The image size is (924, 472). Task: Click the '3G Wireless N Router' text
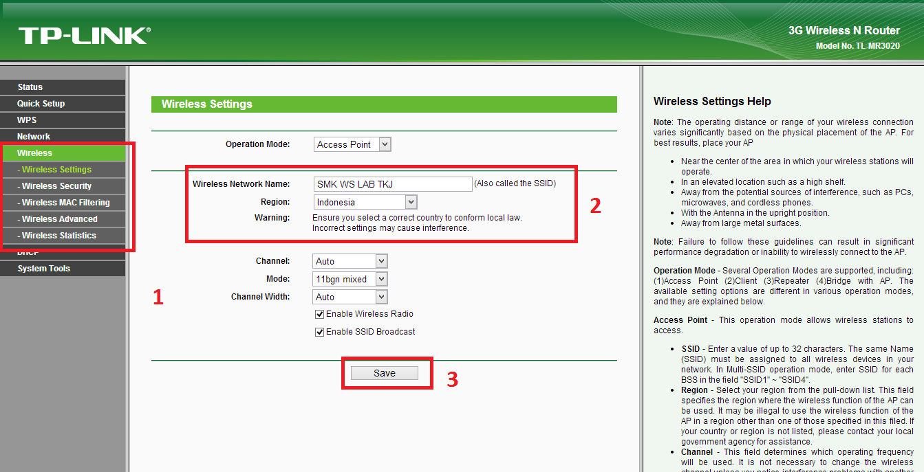tap(844, 30)
